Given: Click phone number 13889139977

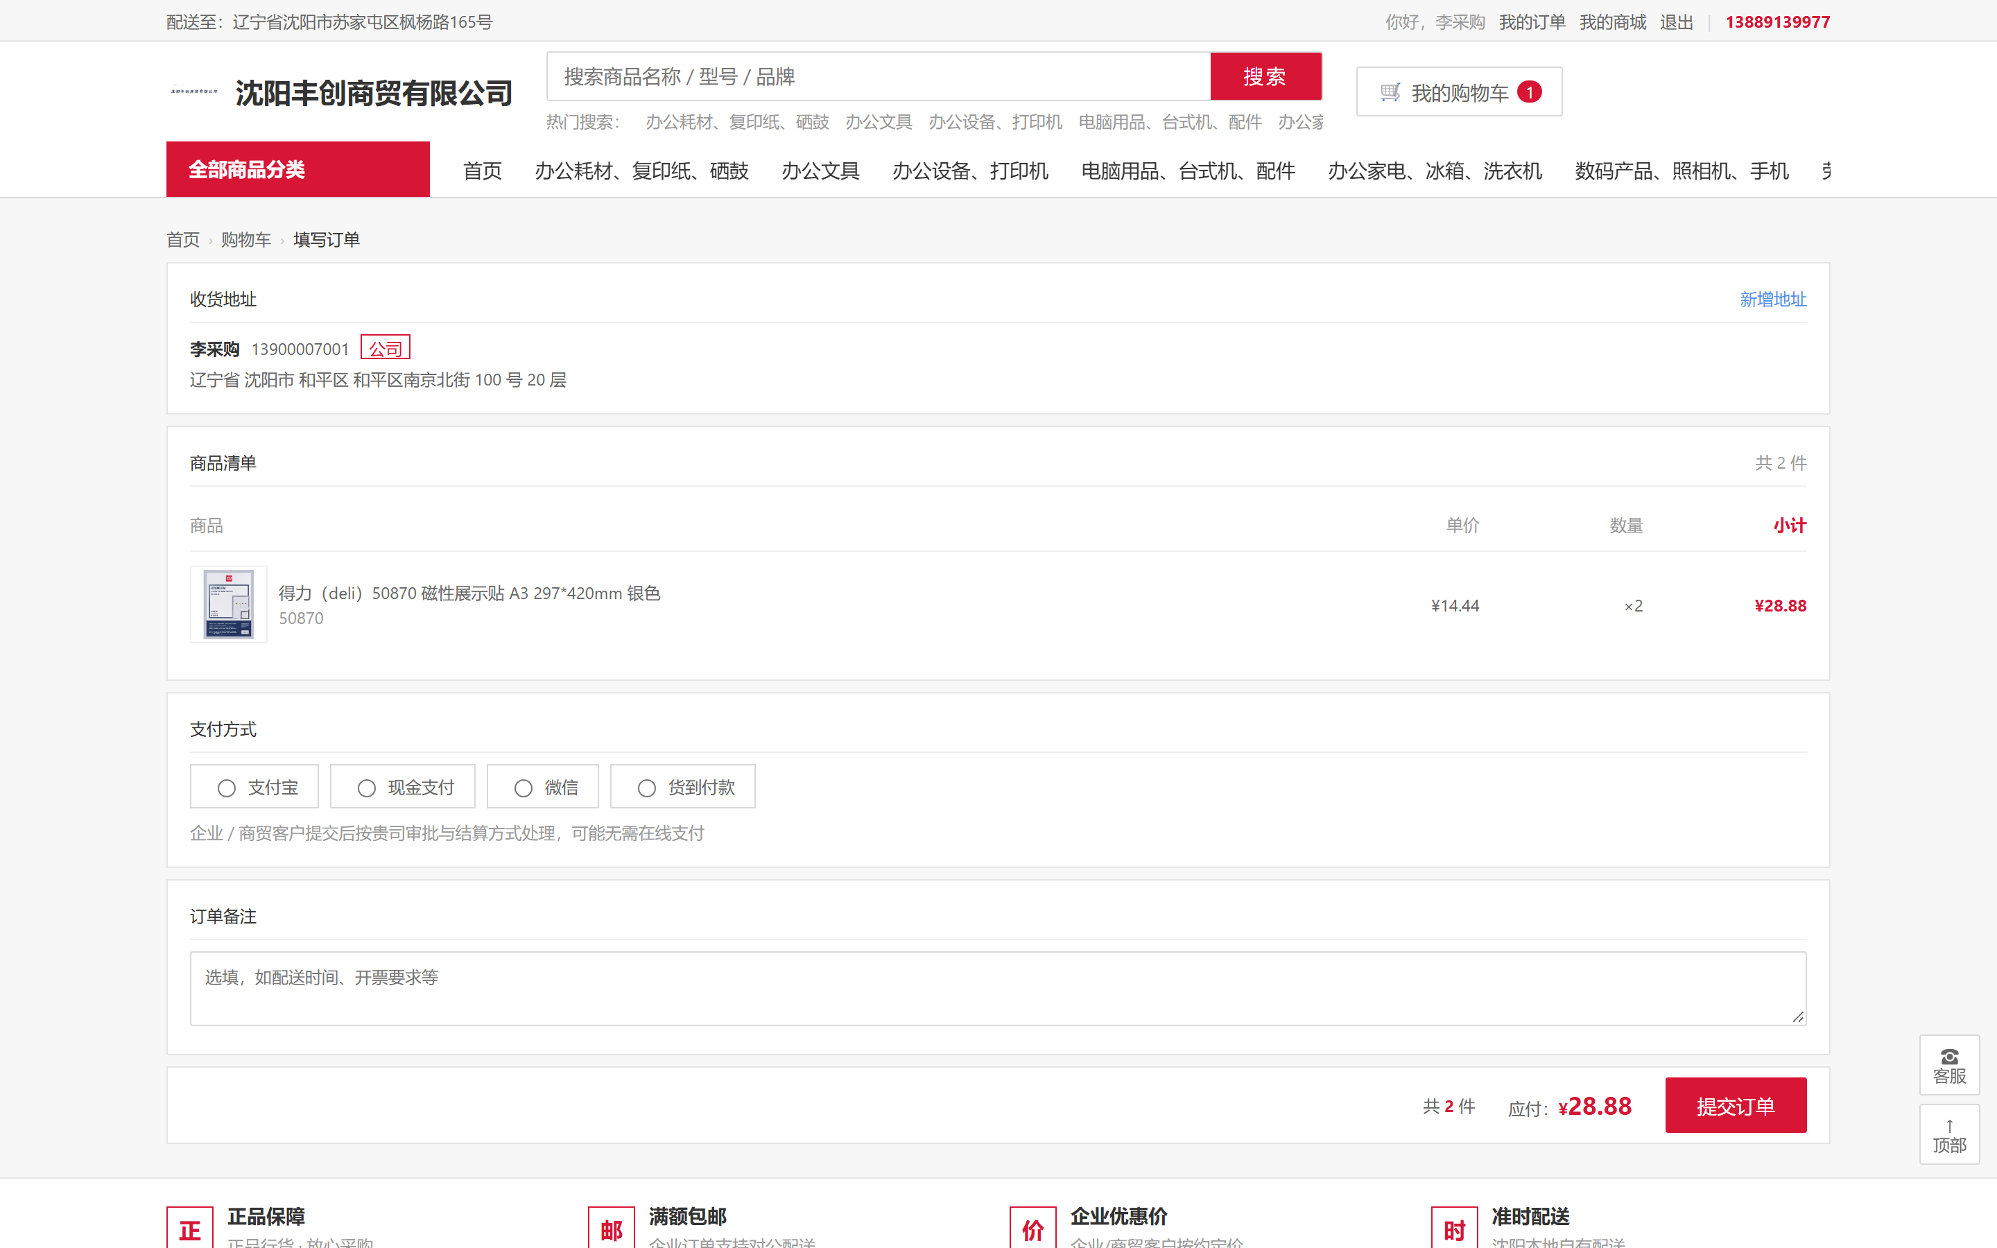Looking at the screenshot, I should [x=1777, y=22].
